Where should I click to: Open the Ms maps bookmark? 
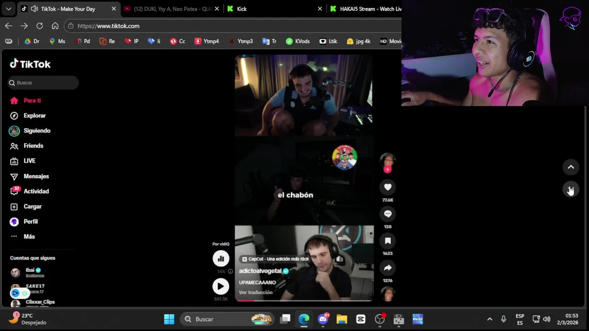pyautogui.click(x=58, y=41)
